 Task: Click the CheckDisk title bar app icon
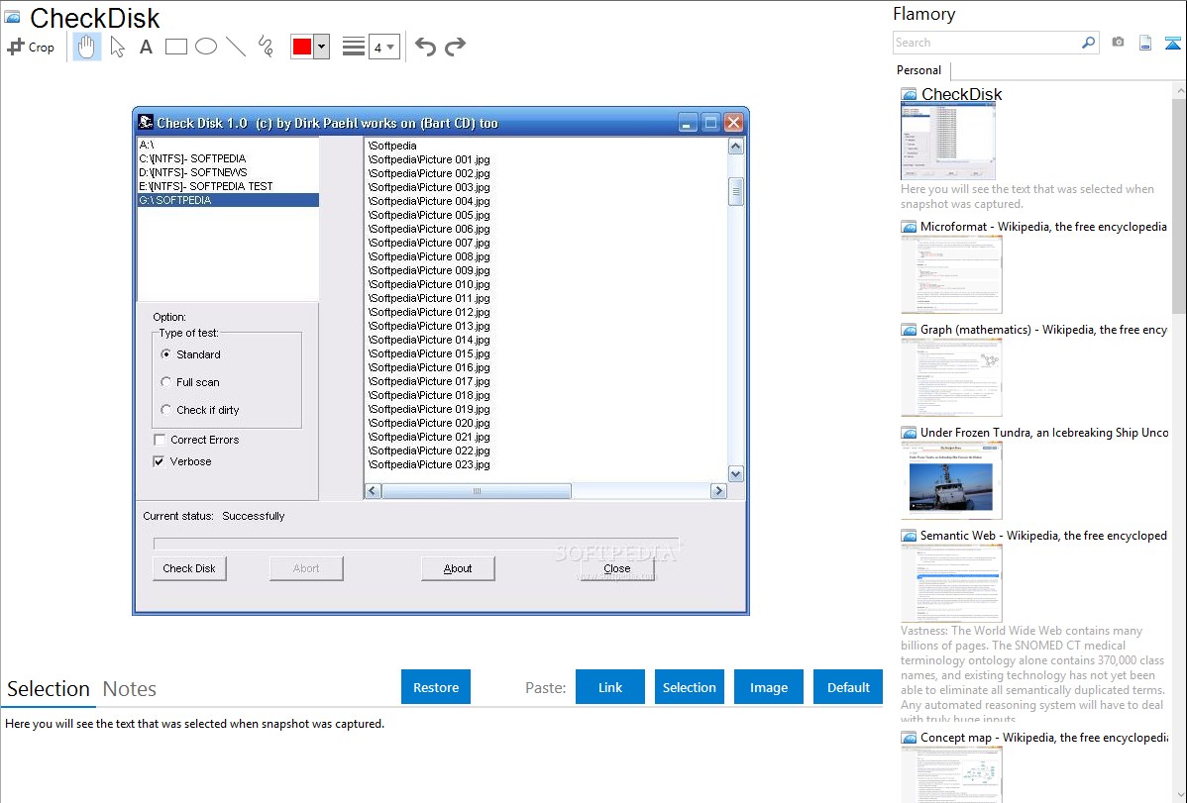pos(12,17)
